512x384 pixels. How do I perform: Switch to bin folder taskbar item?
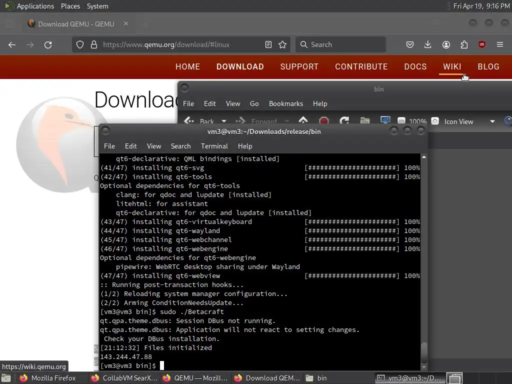click(x=338, y=378)
